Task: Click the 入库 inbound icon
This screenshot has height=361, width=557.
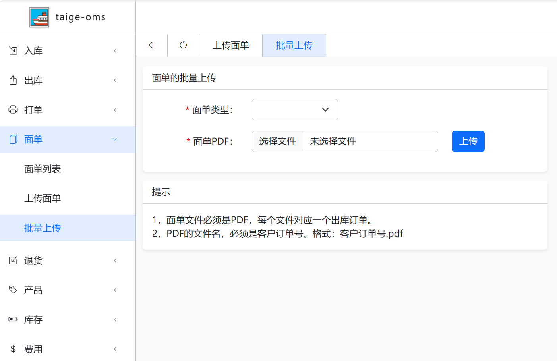Action: (x=13, y=51)
